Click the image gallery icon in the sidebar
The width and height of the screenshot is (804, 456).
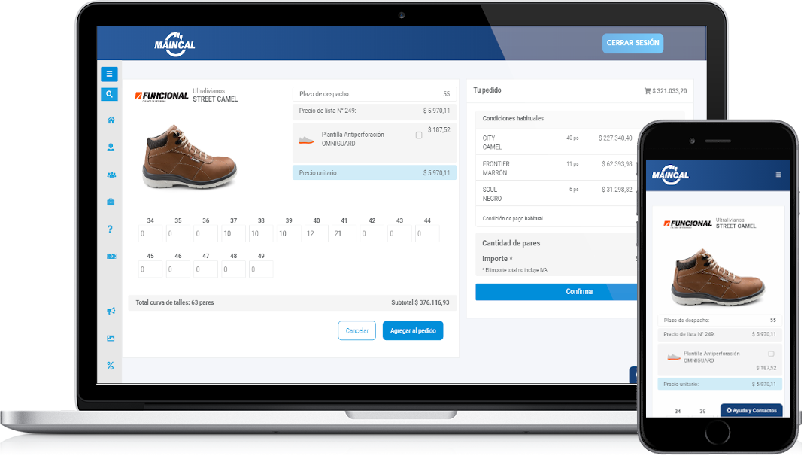pyautogui.click(x=111, y=339)
